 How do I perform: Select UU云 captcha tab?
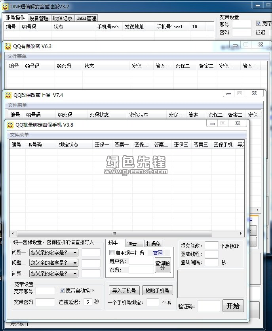pos(135,244)
